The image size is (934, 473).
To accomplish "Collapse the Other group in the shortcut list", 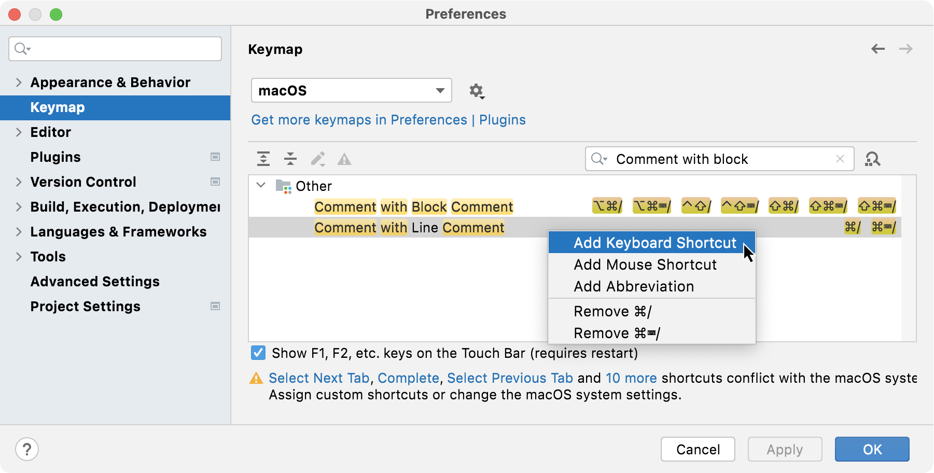I will pos(261,186).
